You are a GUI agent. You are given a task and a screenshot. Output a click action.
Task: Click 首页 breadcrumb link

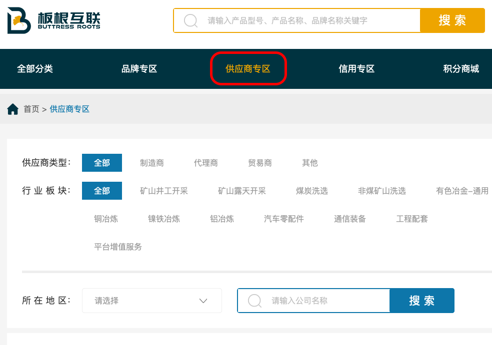(31, 109)
